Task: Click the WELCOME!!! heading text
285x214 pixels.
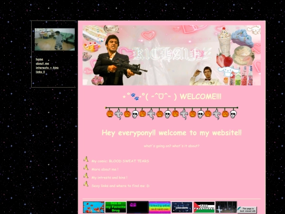Action: 172,97
